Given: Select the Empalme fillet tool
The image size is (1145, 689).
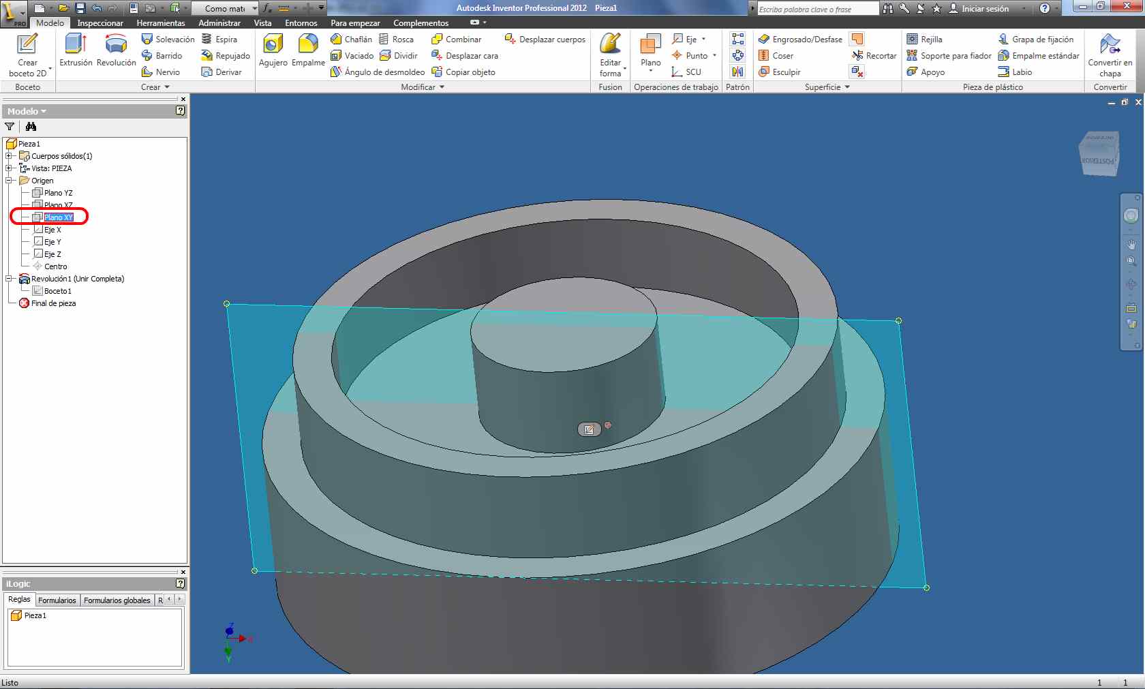Looking at the screenshot, I should click(308, 50).
